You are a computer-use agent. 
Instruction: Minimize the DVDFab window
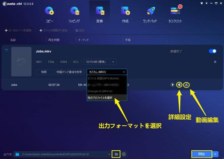(211, 3)
